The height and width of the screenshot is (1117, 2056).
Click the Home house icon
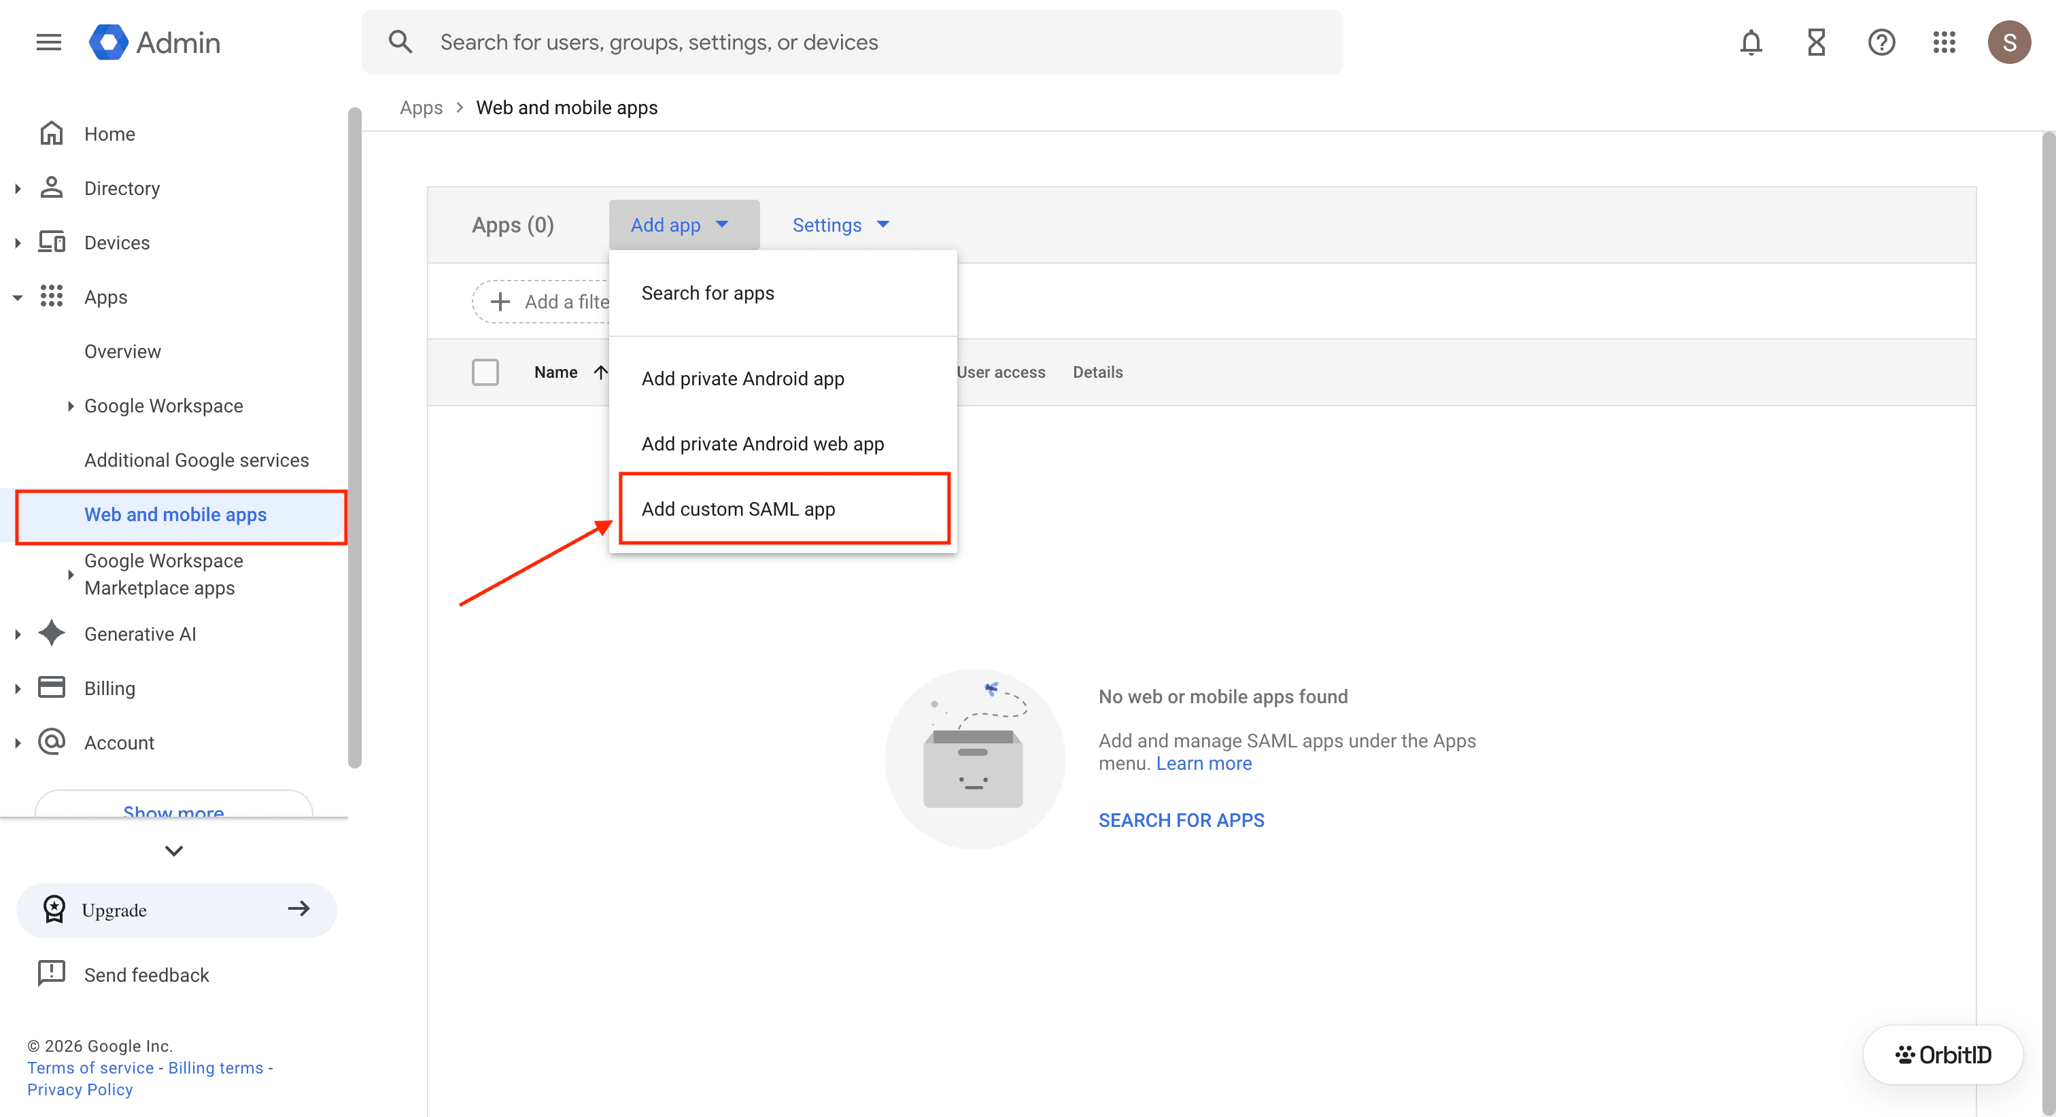point(52,133)
